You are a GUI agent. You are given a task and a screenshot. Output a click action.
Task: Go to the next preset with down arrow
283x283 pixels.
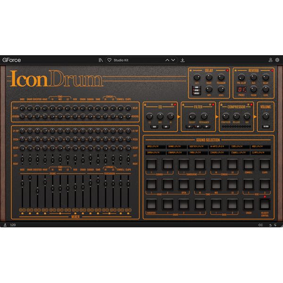tap(173, 60)
